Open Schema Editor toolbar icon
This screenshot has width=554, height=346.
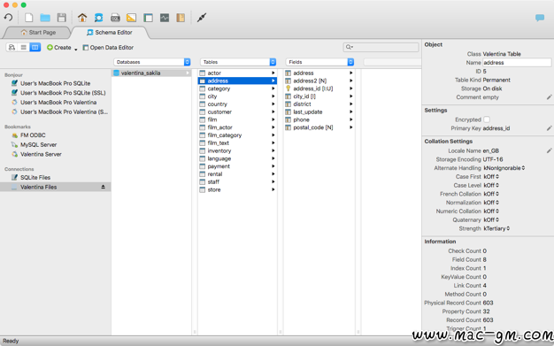[98, 18]
